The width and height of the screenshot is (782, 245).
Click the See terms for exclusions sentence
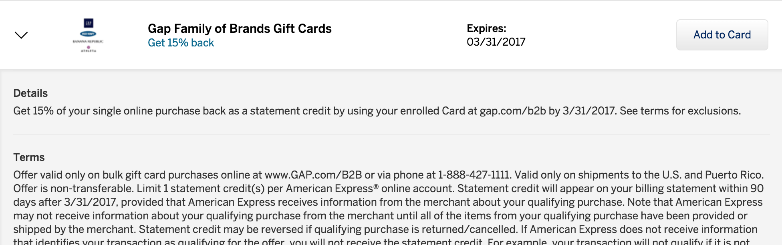[680, 111]
